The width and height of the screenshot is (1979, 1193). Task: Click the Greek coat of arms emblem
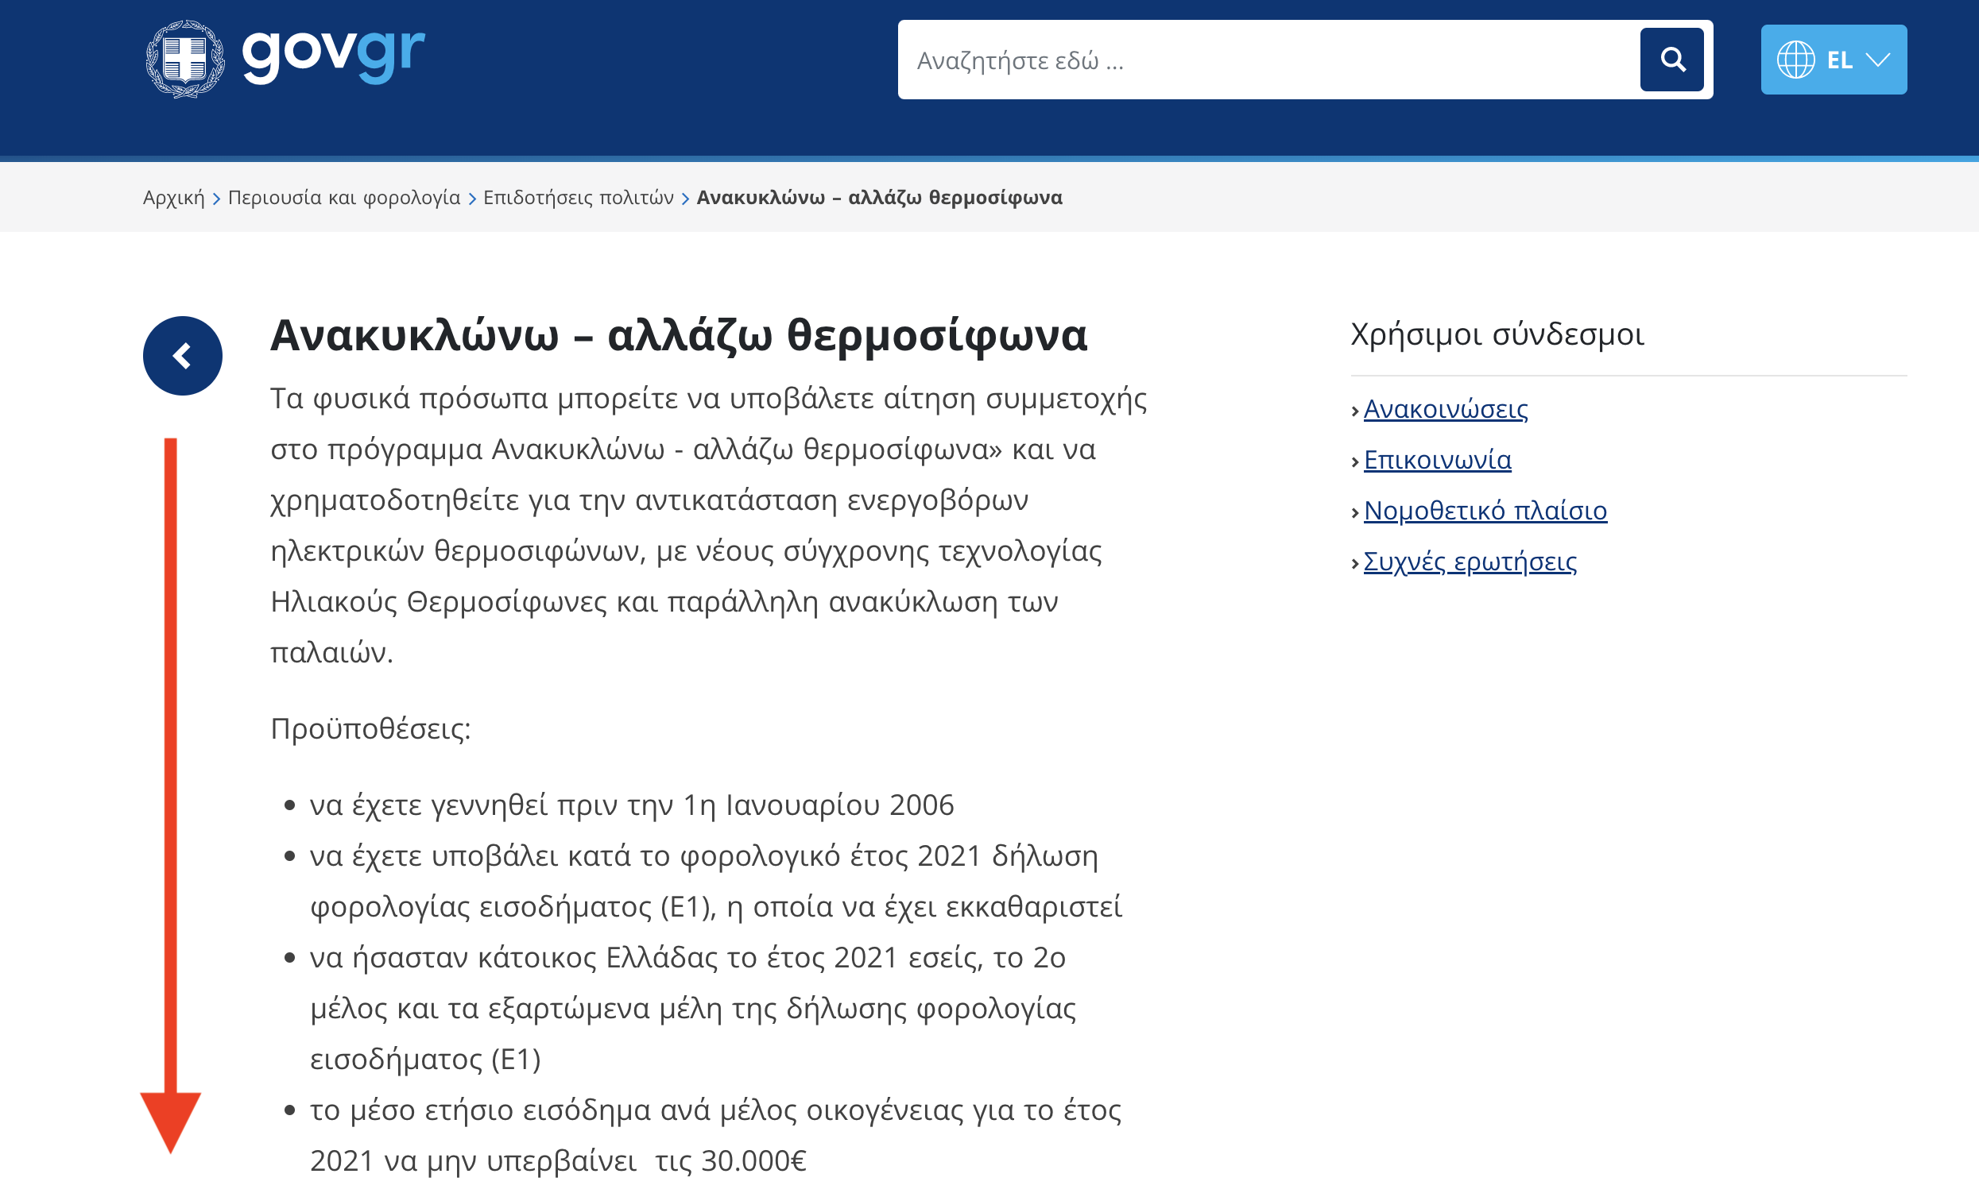click(184, 59)
